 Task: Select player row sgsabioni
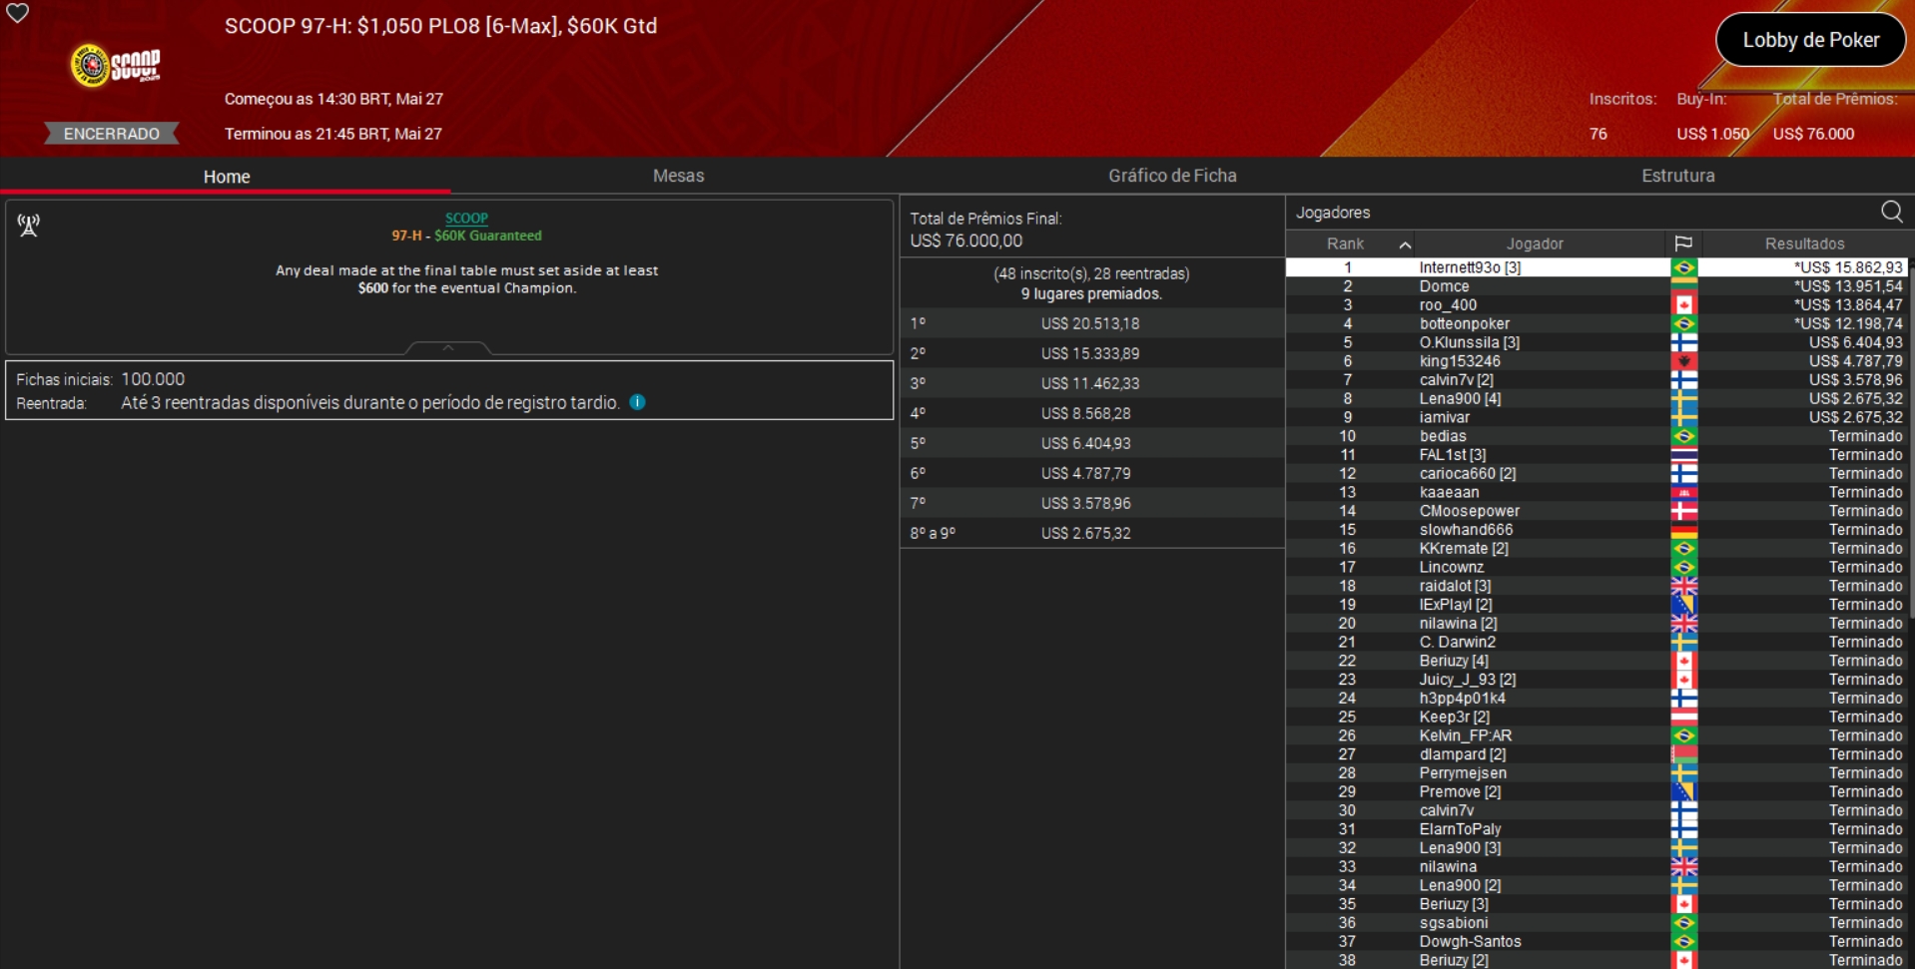(1596, 923)
